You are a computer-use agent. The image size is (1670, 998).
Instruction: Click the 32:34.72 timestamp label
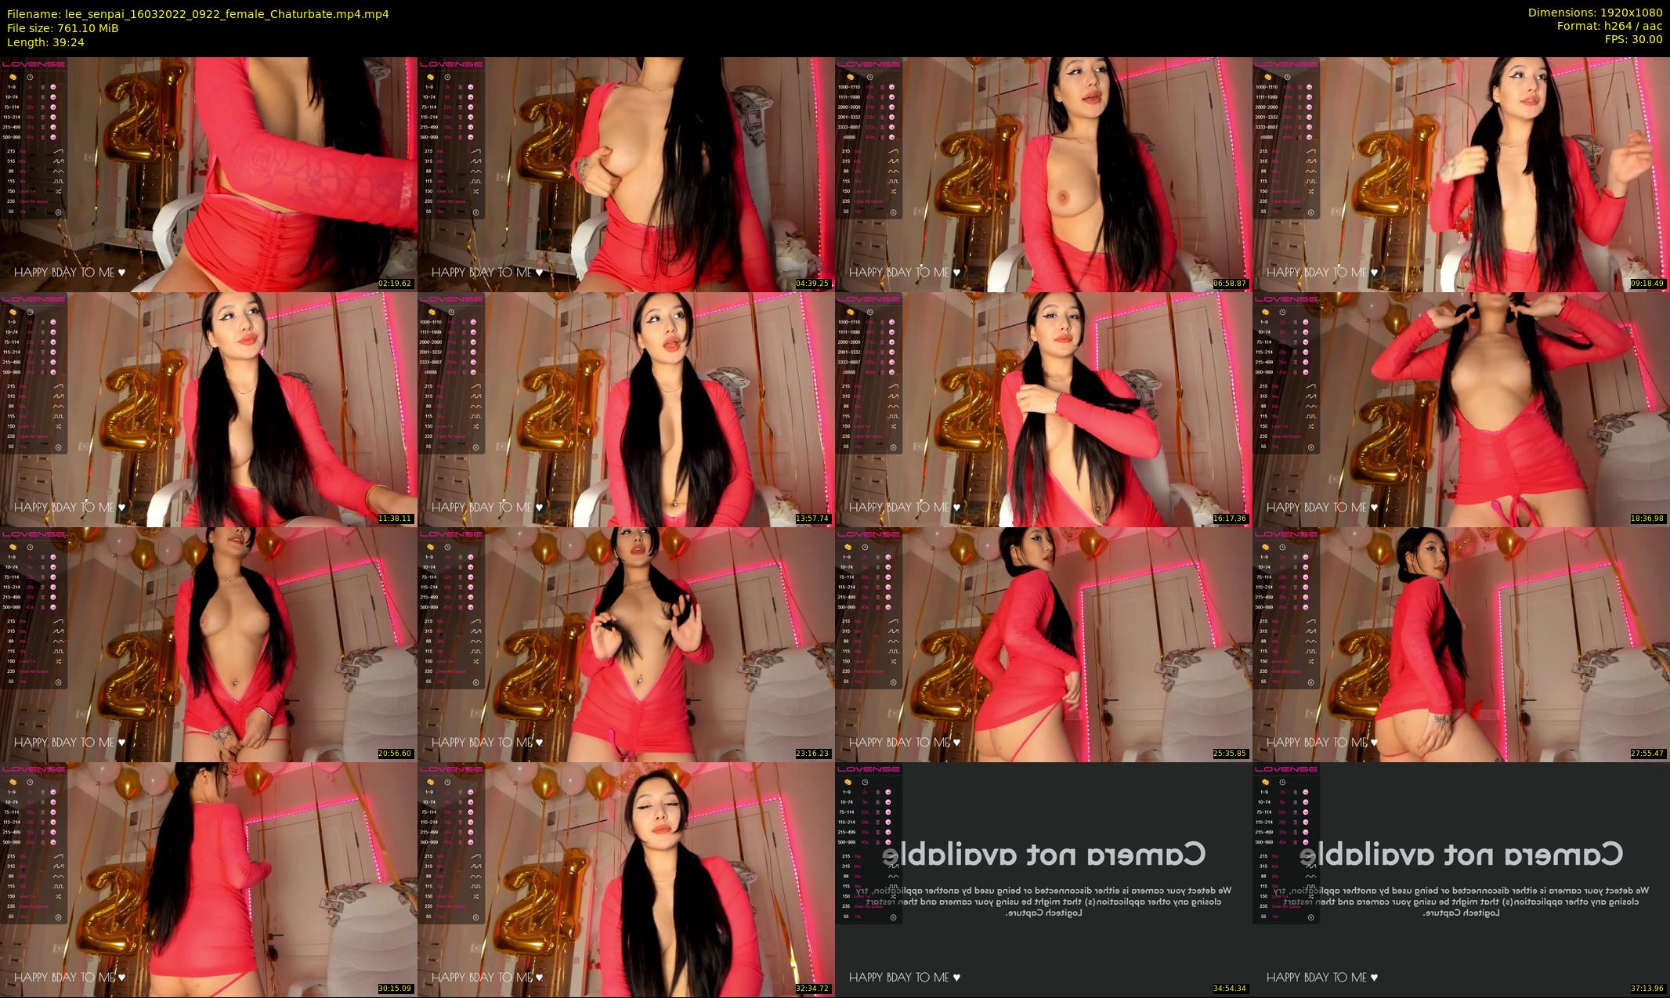[x=812, y=989]
